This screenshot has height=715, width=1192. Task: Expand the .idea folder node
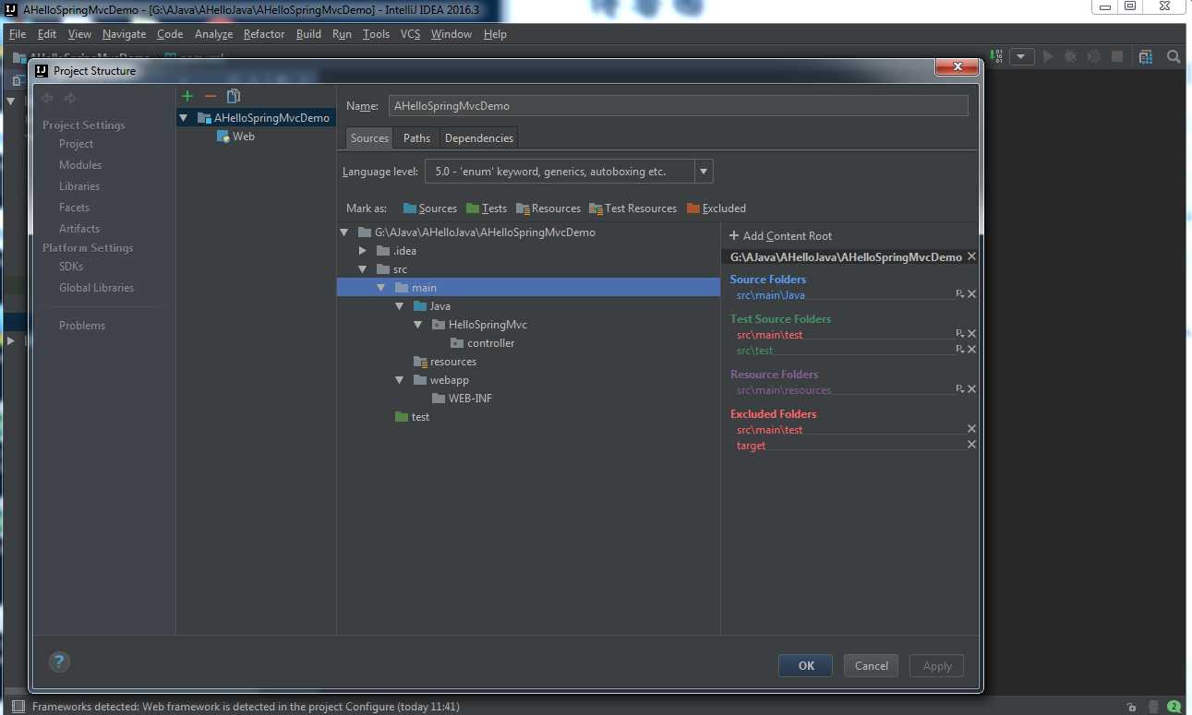[363, 251]
